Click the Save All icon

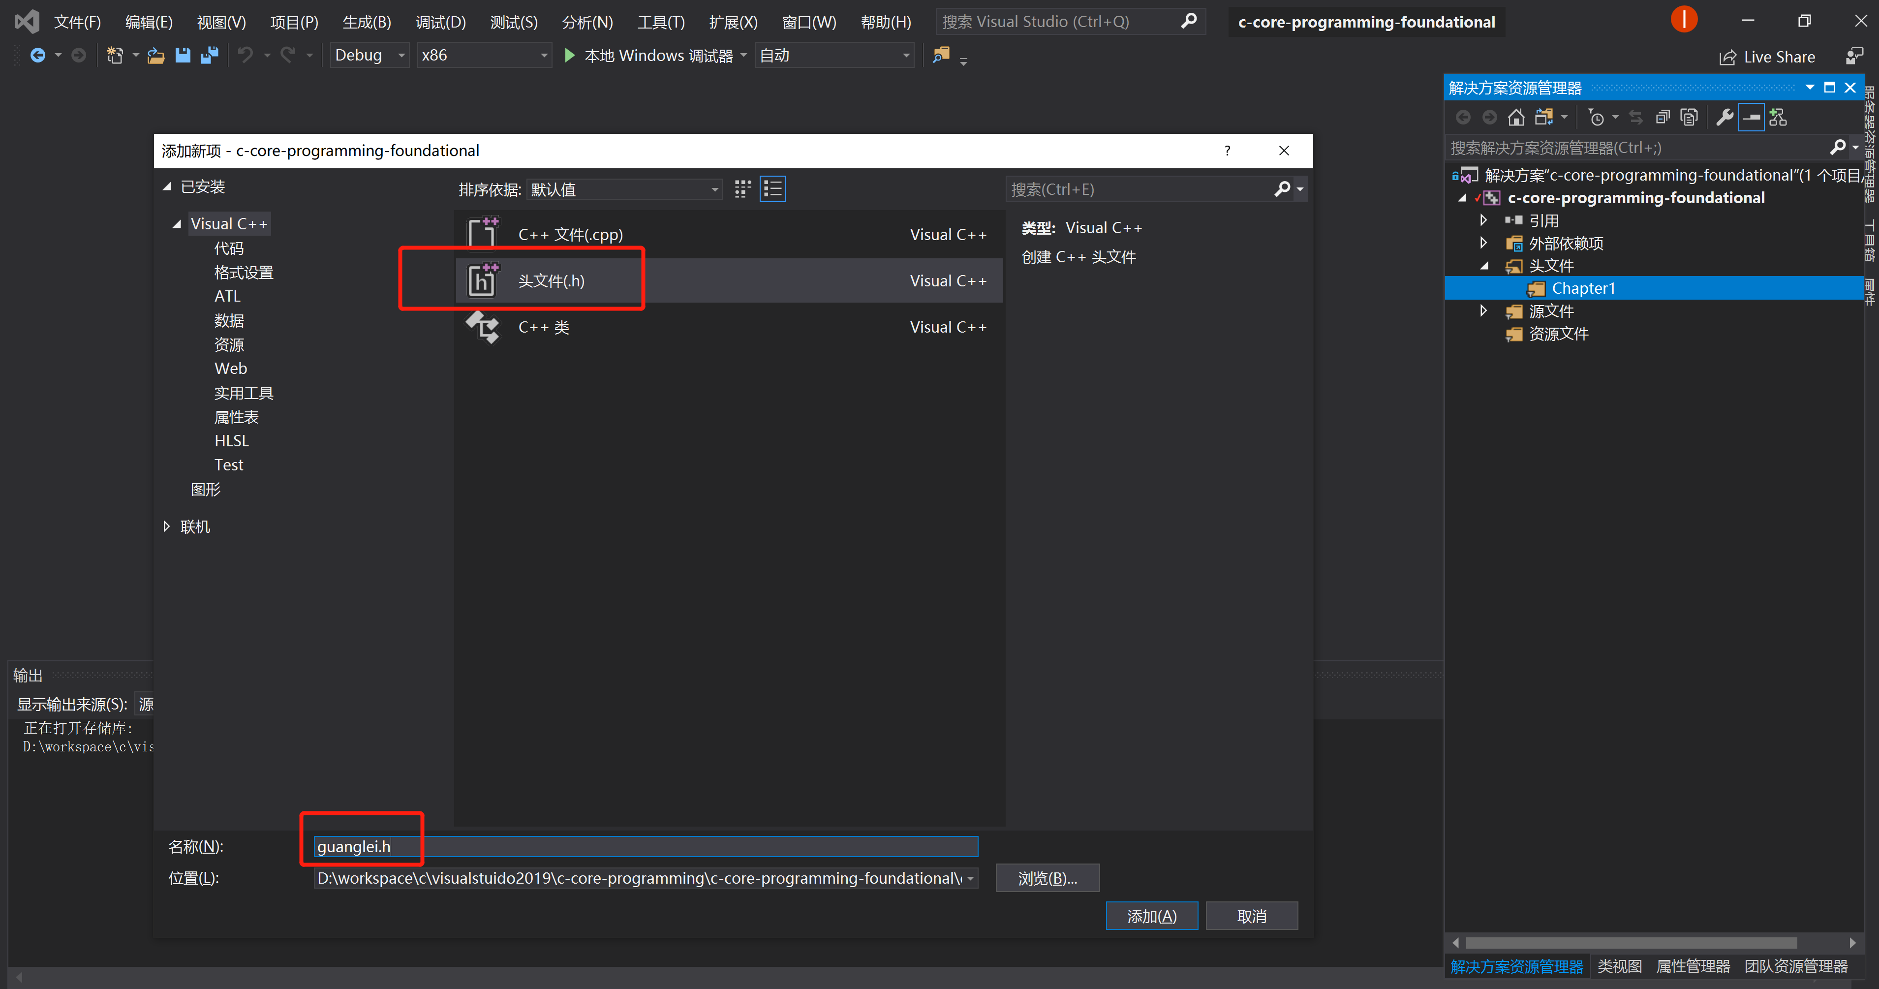click(209, 56)
